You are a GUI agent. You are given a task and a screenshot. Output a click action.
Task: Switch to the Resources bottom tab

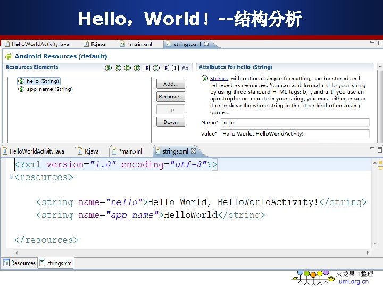[20, 263]
